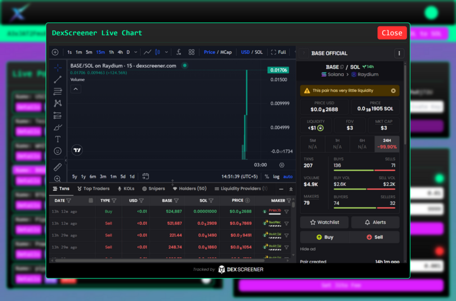This screenshot has height=301, width=456.
Task: Collapse the Volume indicator legend
Action: click(76, 89)
